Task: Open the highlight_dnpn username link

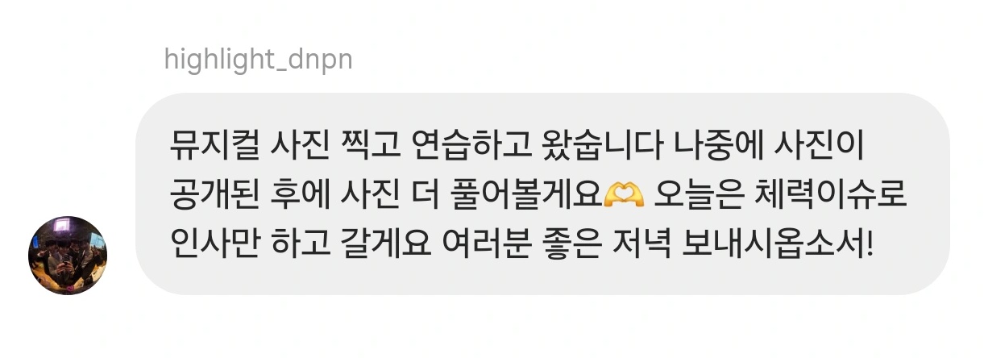Action: (x=258, y=60)
